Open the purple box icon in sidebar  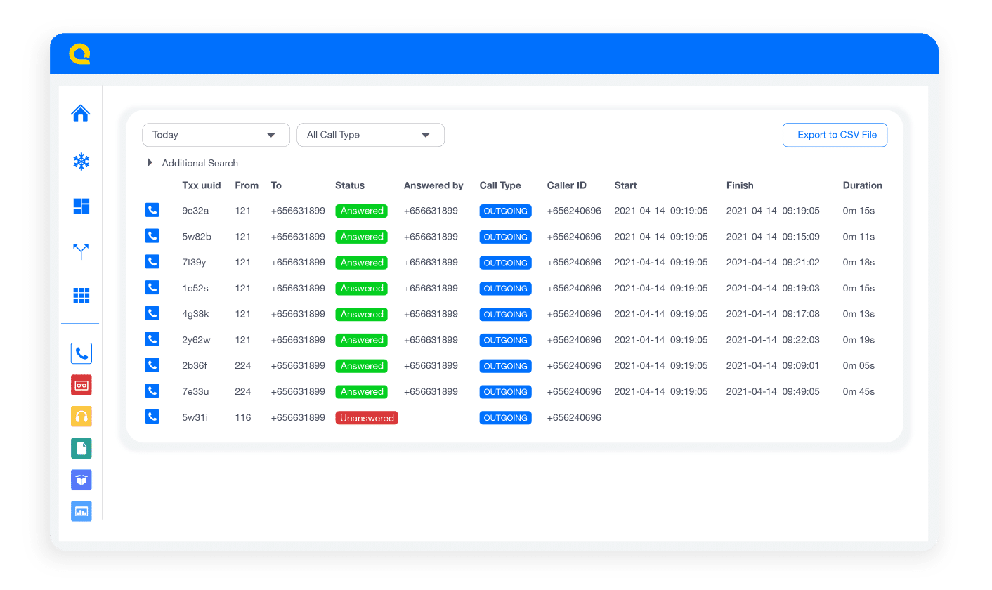click(81, 480)
